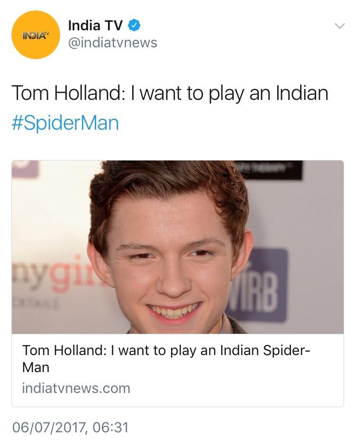Open the #SpiderMan hashtag
Screen dimensions: 355x446
tap(64, 123)
